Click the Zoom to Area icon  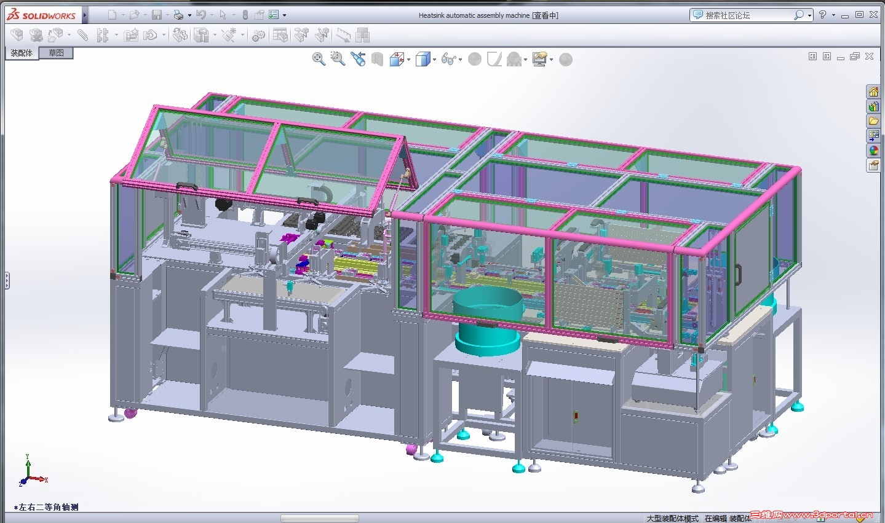(338, 59)
